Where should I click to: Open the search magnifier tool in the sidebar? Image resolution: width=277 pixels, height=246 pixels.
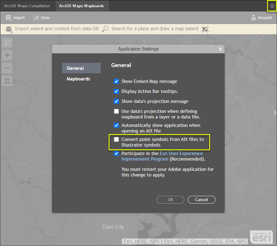point(7,42)
